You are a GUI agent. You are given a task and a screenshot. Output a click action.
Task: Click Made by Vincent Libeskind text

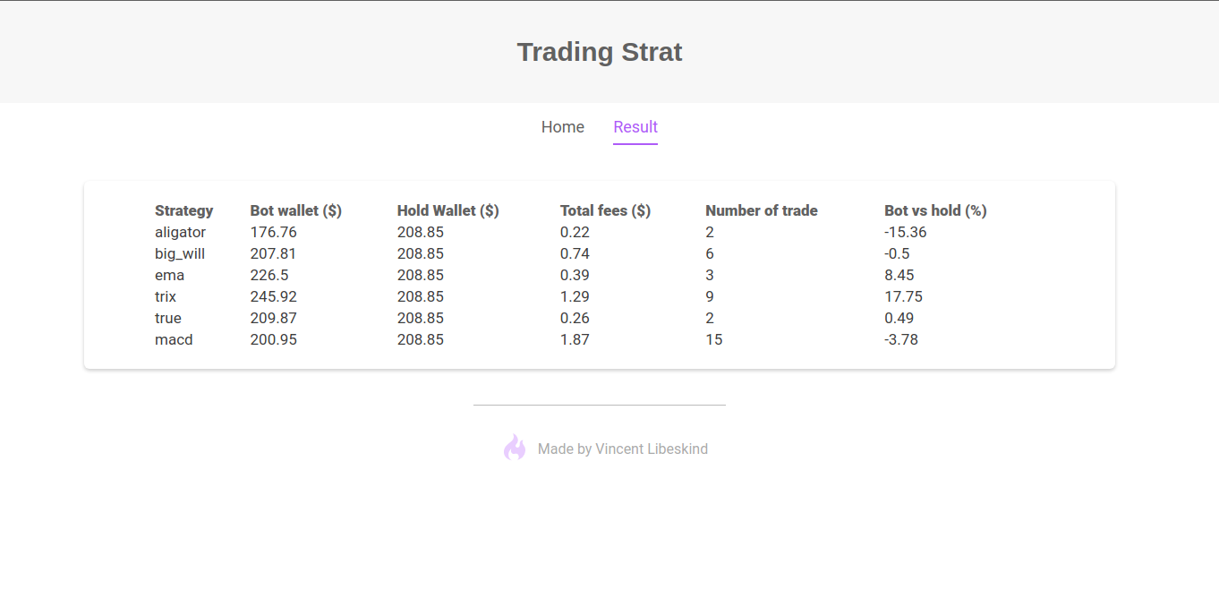pos(623,449)
